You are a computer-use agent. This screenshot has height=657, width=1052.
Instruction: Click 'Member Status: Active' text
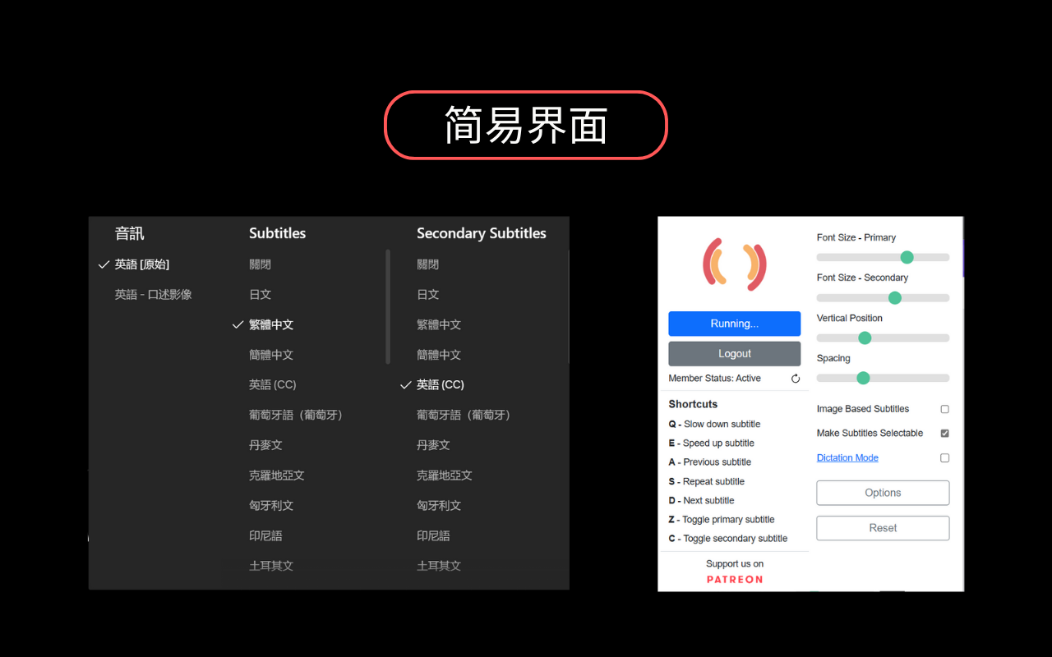714,379
